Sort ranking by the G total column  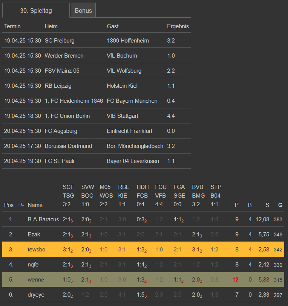pyautogui.click(x=280, y=205)
